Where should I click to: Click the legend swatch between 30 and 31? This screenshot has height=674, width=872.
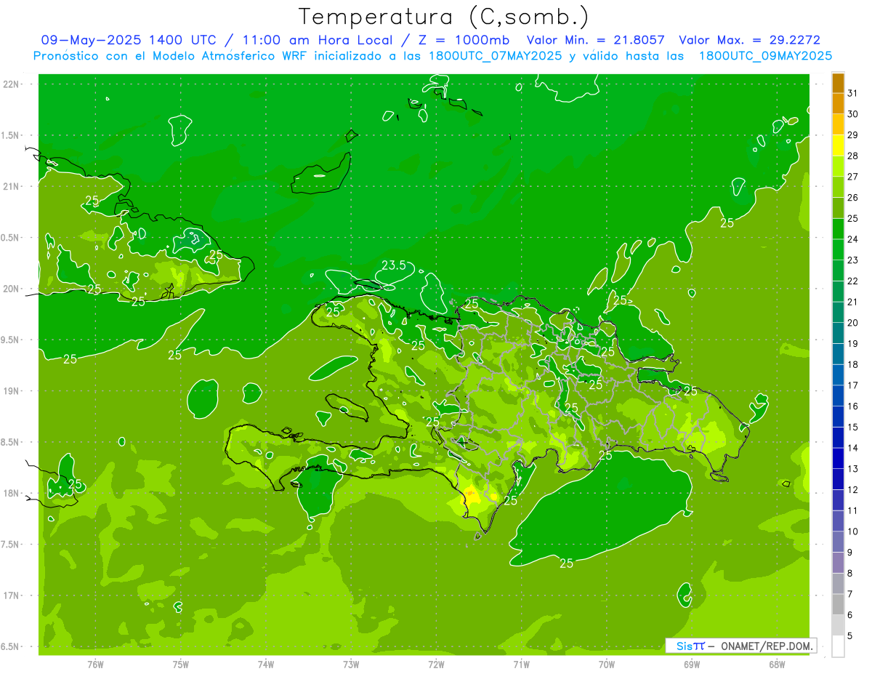point(838,104)
